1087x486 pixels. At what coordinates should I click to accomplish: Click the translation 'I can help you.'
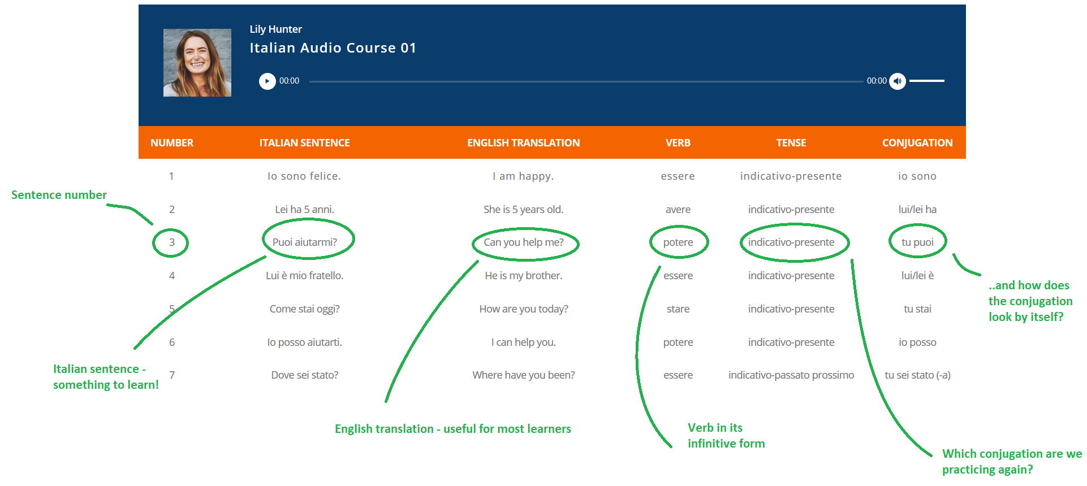pyautogui.click(x=523, y=342)
